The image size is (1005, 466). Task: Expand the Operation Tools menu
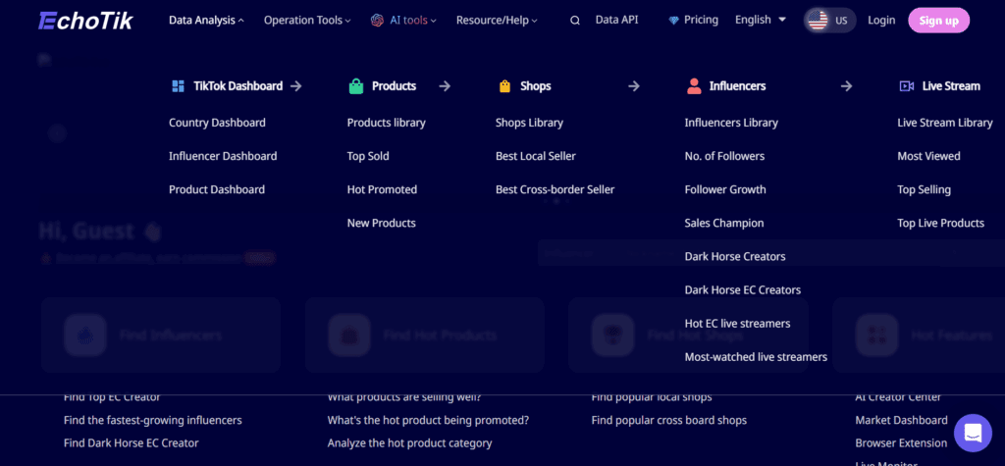[x=307, y=20]
